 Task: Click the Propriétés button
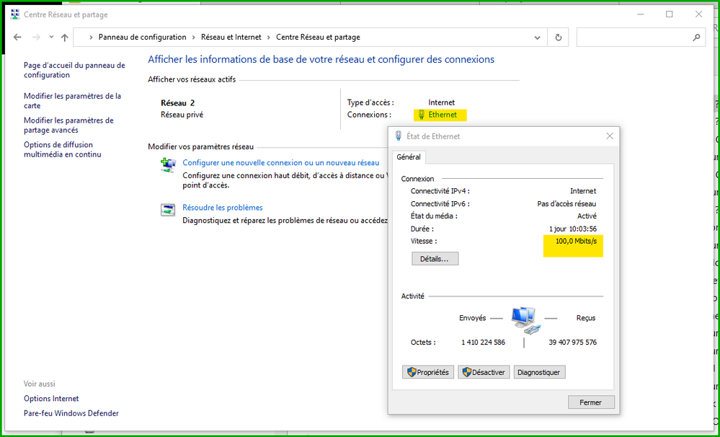coord(427,372)
